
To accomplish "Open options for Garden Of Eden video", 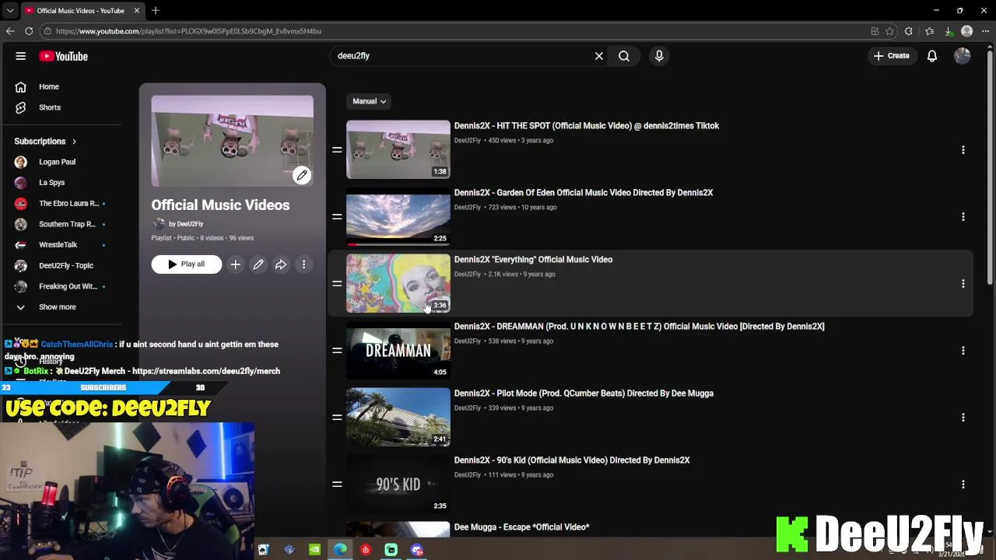I will click(963, 216).
